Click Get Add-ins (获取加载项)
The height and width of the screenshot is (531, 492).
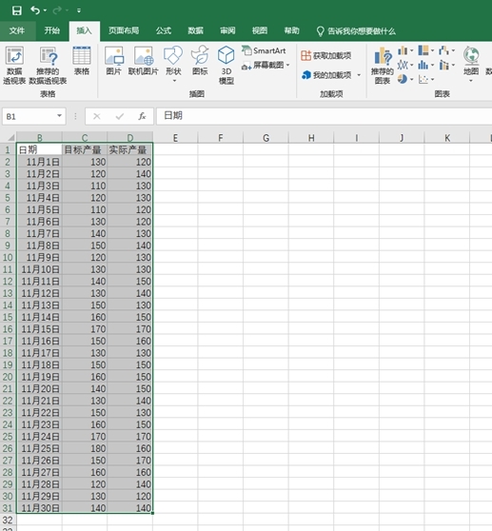(326, 55)
